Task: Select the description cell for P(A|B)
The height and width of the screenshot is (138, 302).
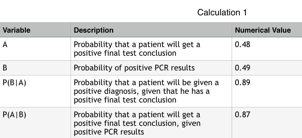Action: coord(137,123)
